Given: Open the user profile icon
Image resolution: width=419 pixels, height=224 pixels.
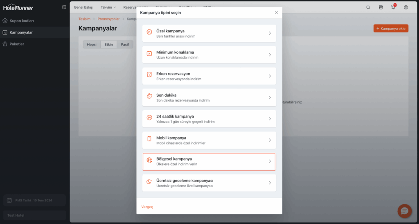Looking at the screenshot, I should point(406,7).
